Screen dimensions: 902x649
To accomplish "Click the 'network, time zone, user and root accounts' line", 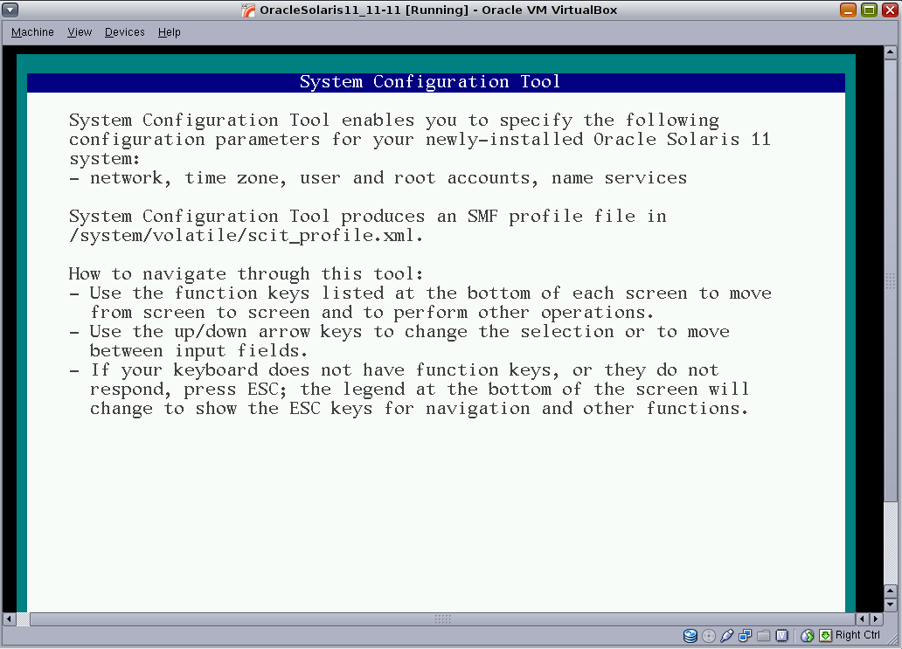I will tap(378, 178).
